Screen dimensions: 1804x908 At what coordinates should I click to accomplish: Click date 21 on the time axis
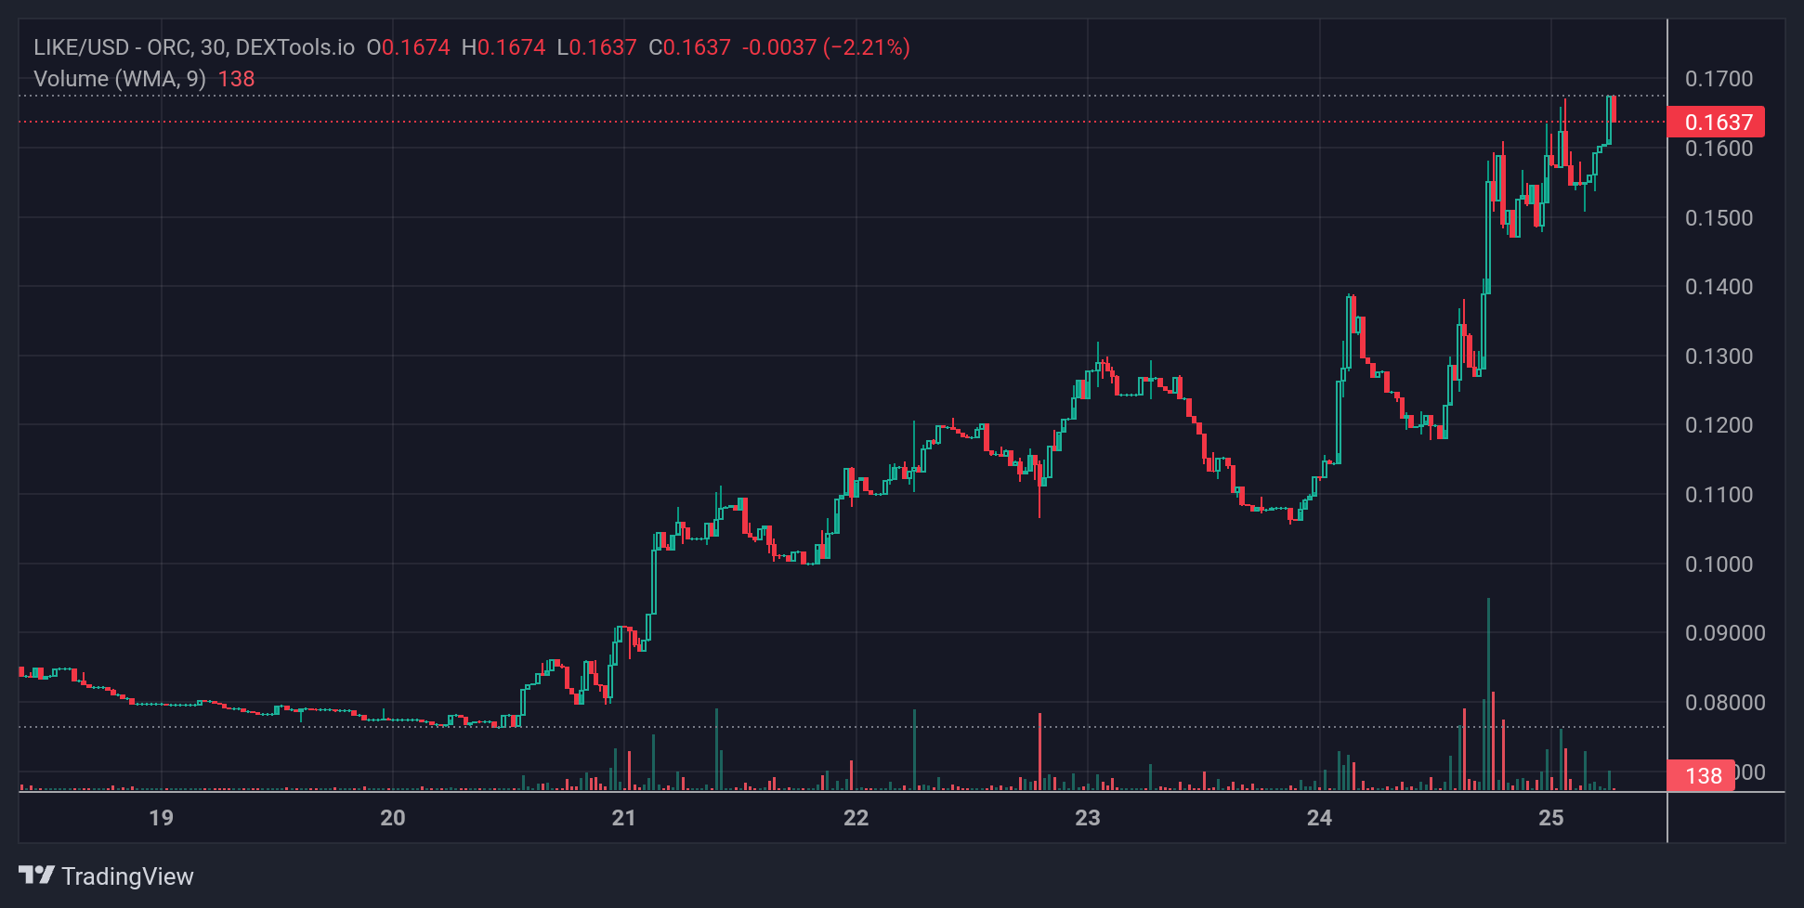click(623, 818)
